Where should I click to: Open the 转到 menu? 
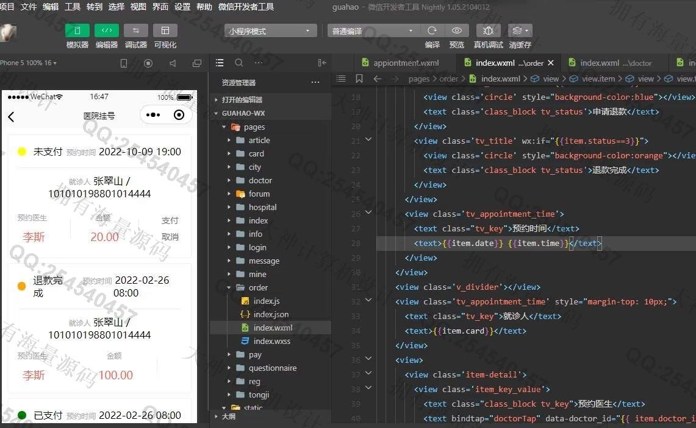coord(94,7)
